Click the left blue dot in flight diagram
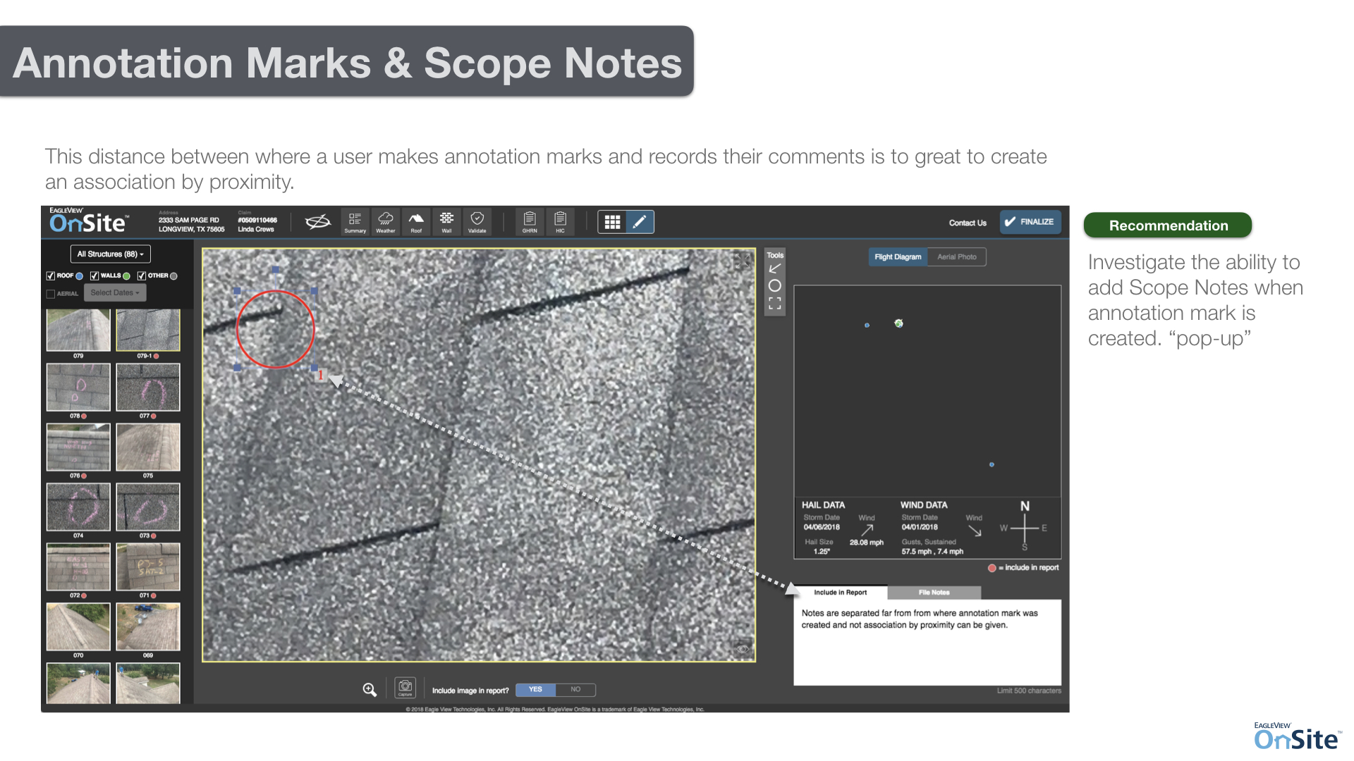The width and height of the screenshot is (1354, 761). click(x=867, y=326)
